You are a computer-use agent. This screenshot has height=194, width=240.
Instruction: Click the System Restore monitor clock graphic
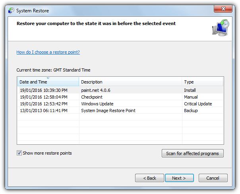[221, 28]
